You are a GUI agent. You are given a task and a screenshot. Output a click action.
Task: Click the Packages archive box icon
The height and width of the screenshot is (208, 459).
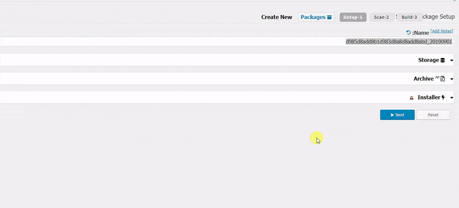point(329,17)
